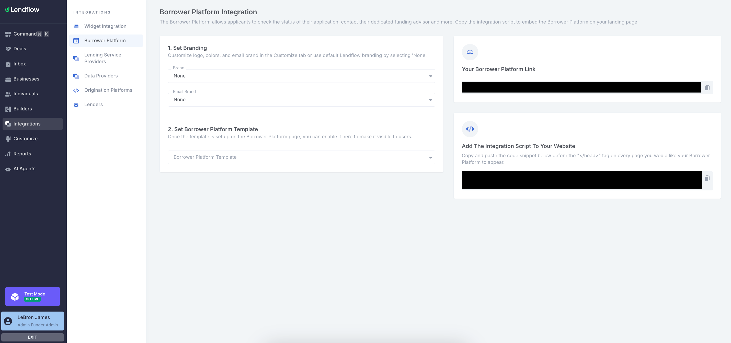731x343 pixels.
Task: Go to Integrations in main sidebar
Action: (33, 124)
